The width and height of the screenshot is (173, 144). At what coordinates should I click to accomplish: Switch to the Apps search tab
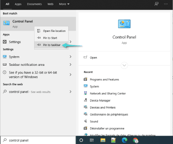(18, 4)
